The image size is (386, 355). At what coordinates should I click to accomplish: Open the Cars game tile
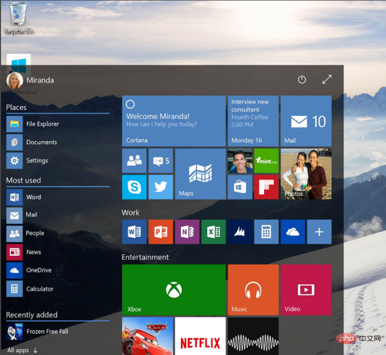point(148,336)
